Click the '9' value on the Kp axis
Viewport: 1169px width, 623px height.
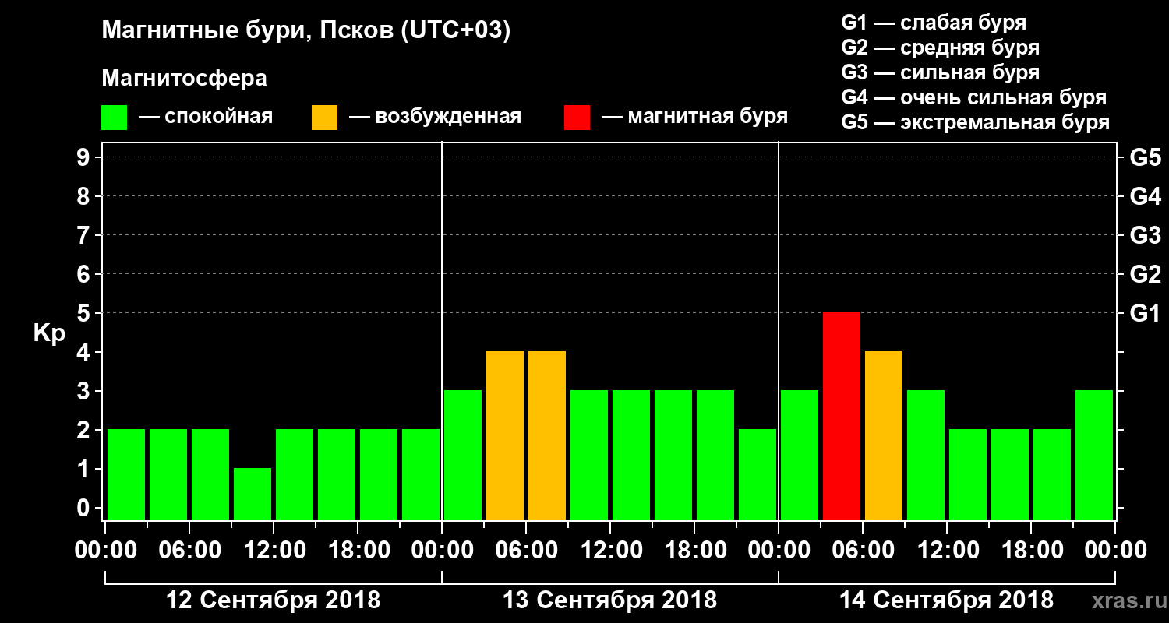point(85,157)
